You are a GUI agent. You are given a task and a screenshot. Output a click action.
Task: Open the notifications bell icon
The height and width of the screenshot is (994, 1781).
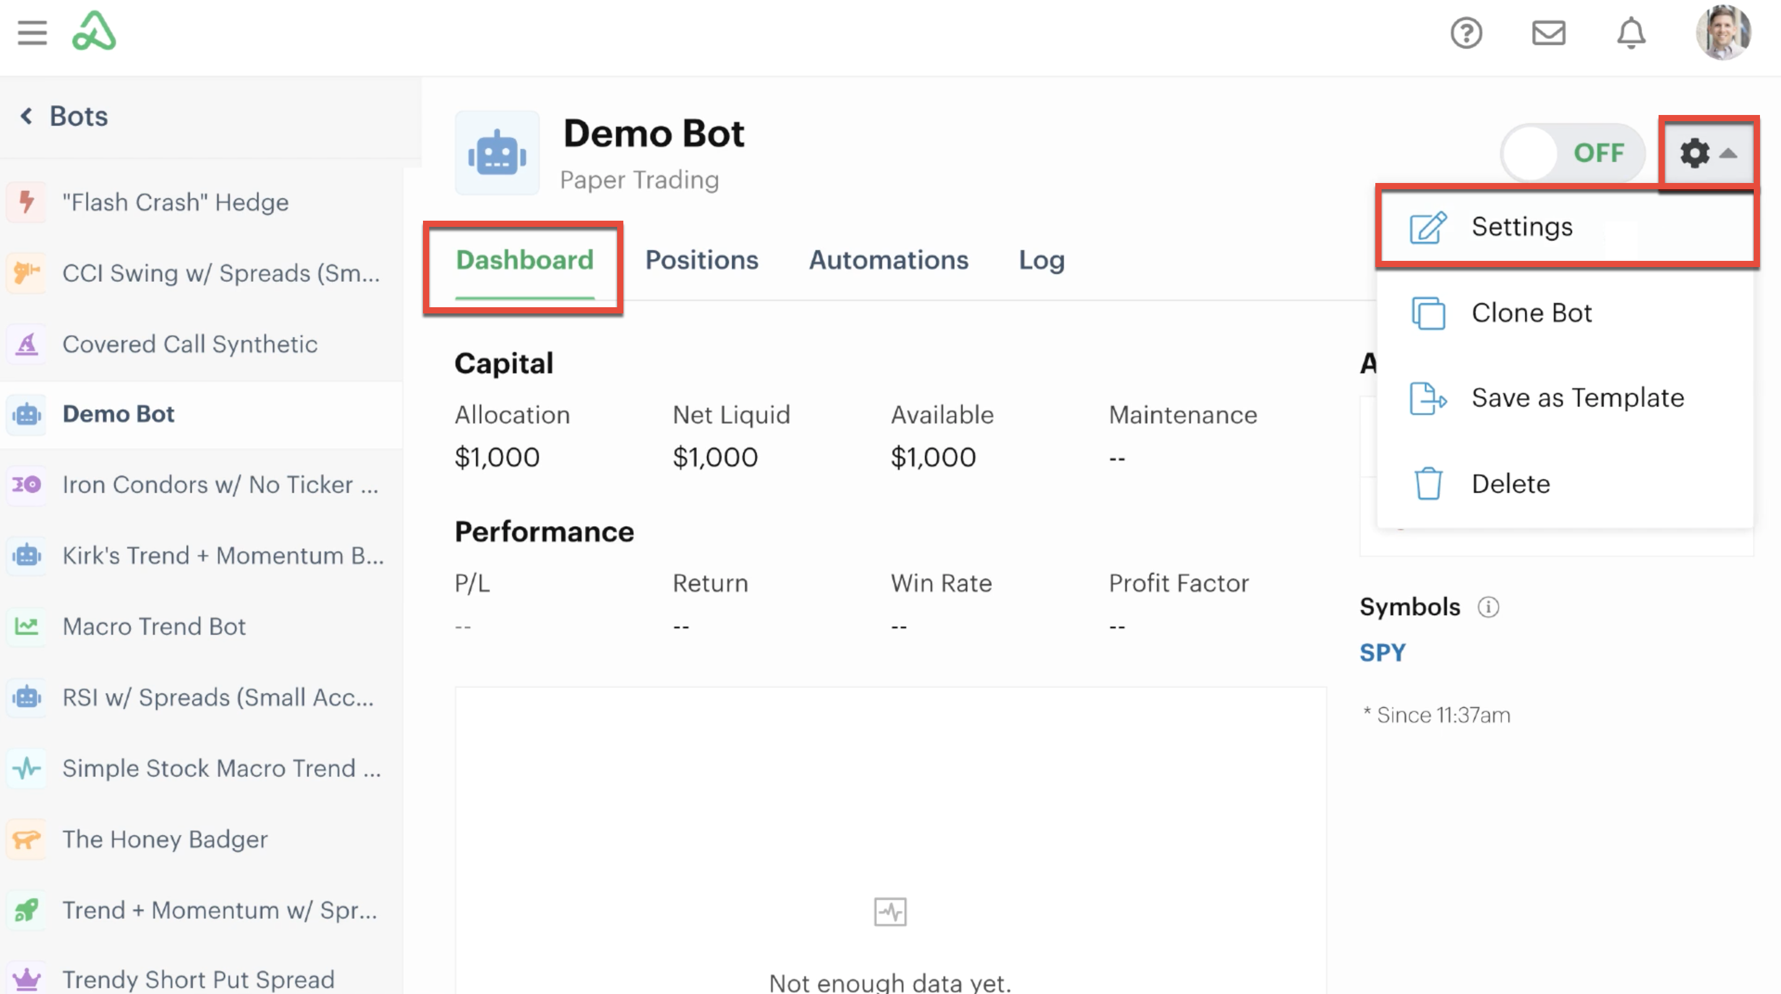pyautogui.click(x=1630, y=33)
